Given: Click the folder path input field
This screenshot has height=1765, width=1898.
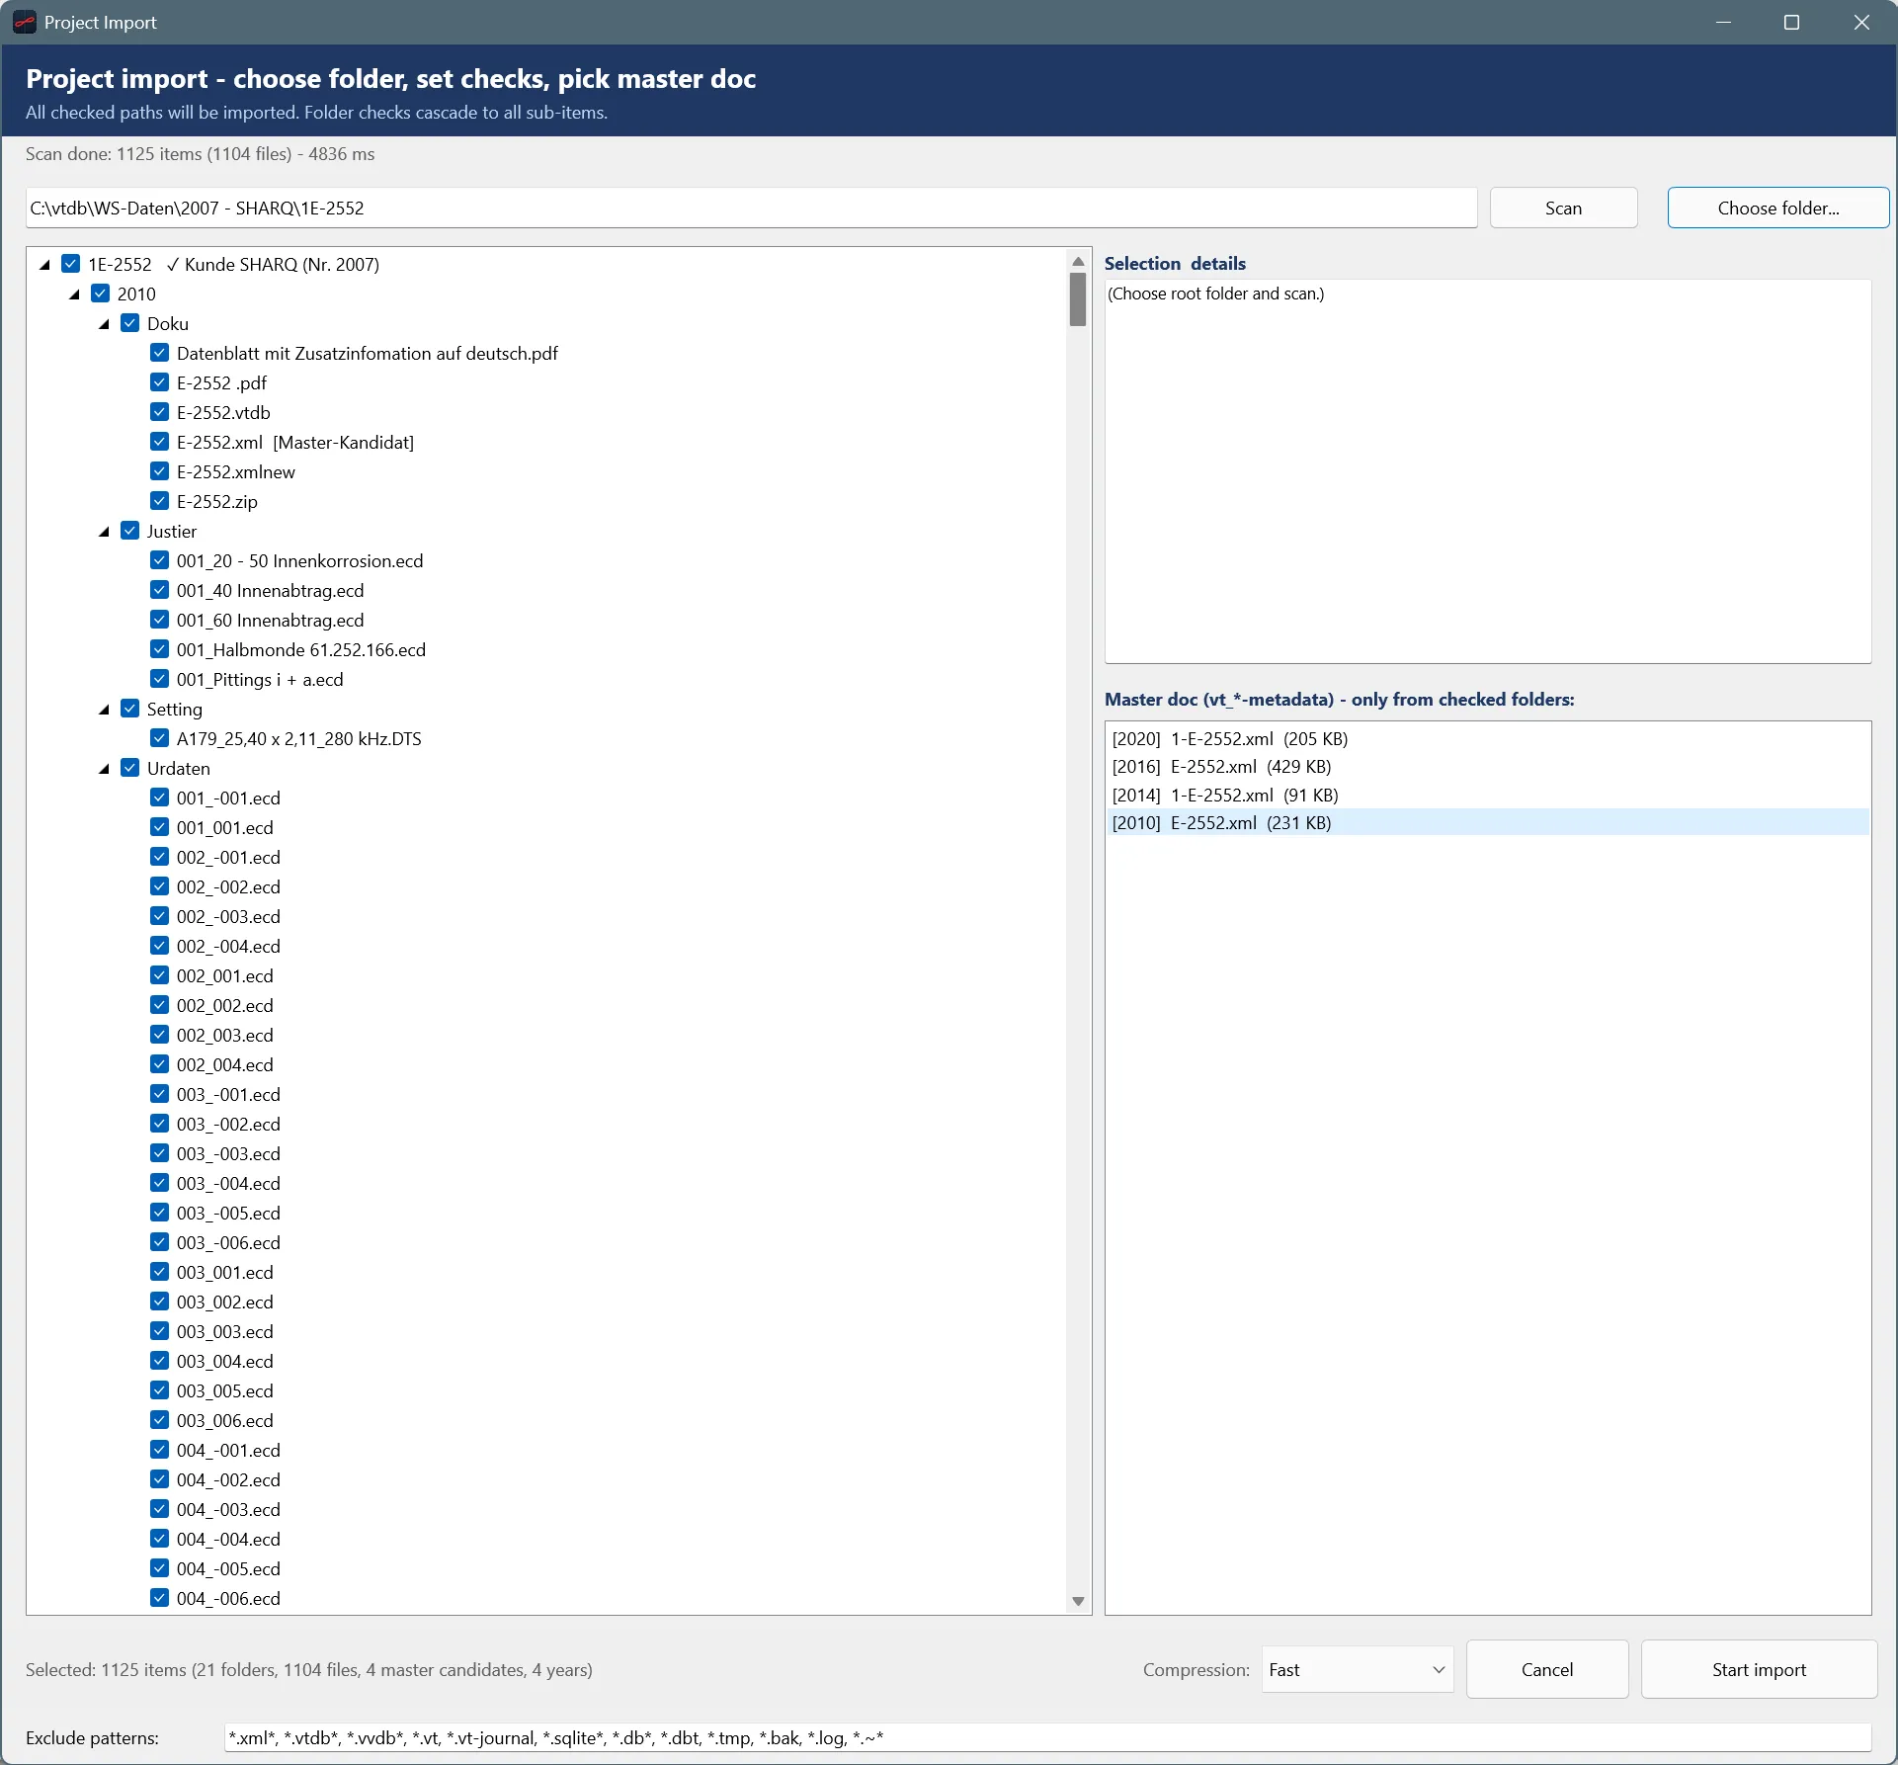Looking at the screenshot, I should (x=751, y=208).
